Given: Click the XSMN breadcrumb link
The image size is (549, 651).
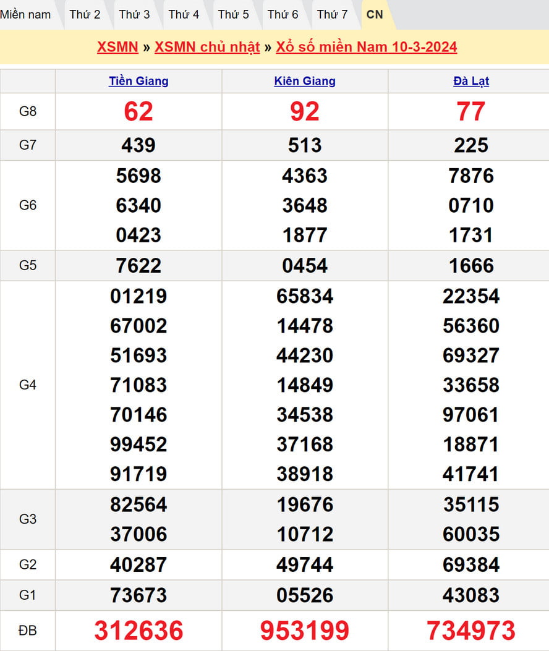Looking at the screenshot, I should [x=117, y=48].
